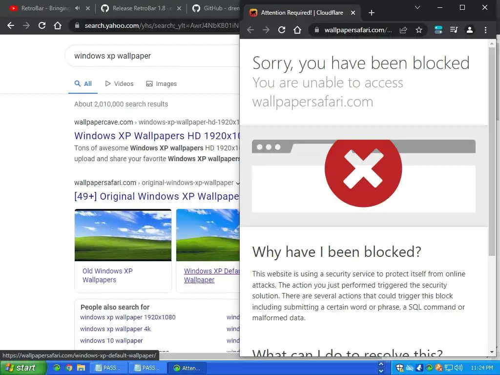Open media controls playlist icon
The height and width of the screenshot is (375, 500).
click(x=454, y=30)
